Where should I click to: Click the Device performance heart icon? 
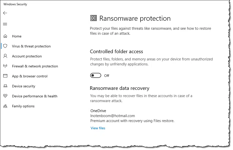point(5,96)
